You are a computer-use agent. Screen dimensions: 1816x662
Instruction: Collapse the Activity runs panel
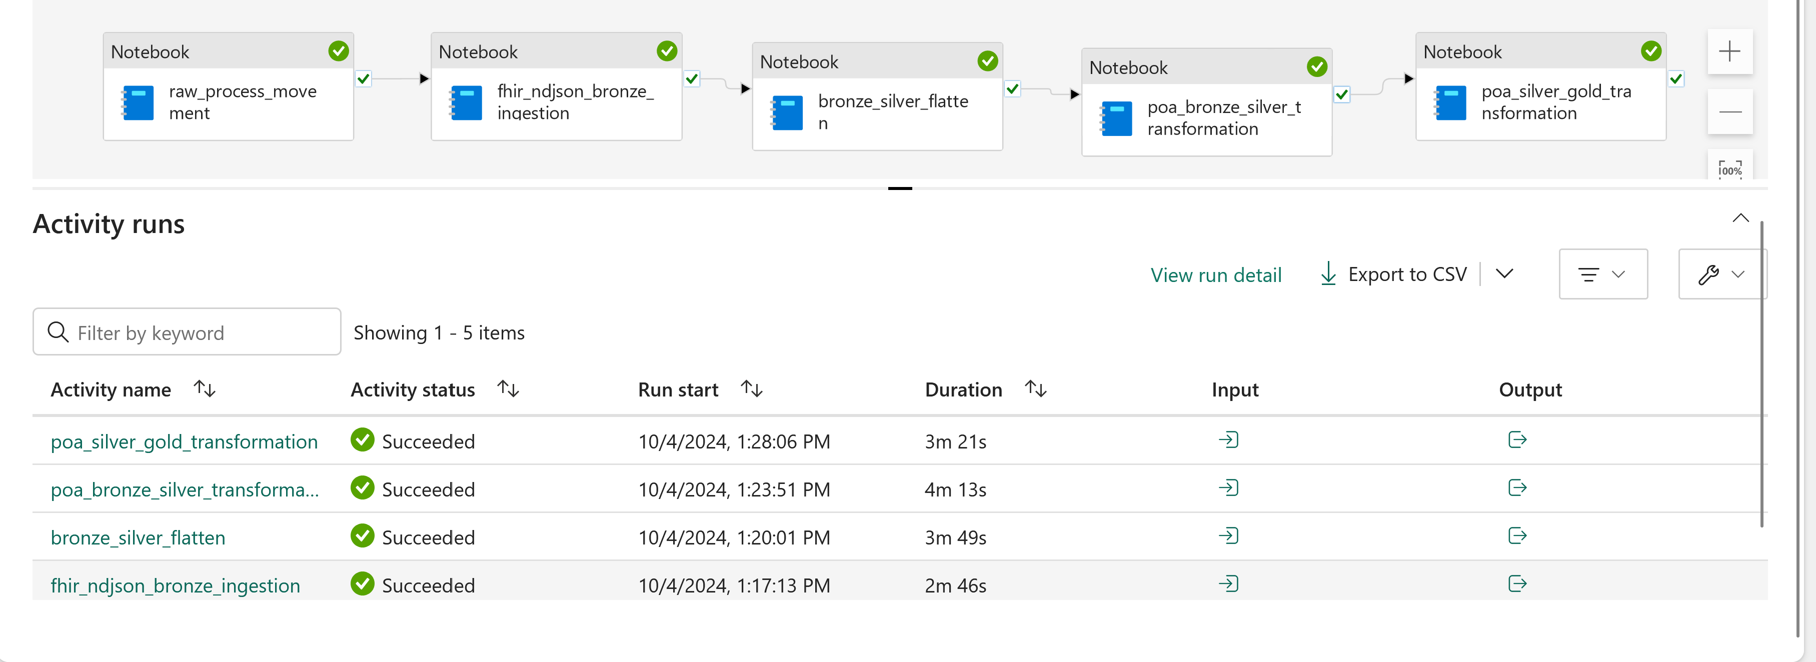pos(1740,218)
